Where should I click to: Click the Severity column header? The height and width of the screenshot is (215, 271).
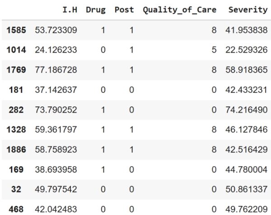(248, 10)
